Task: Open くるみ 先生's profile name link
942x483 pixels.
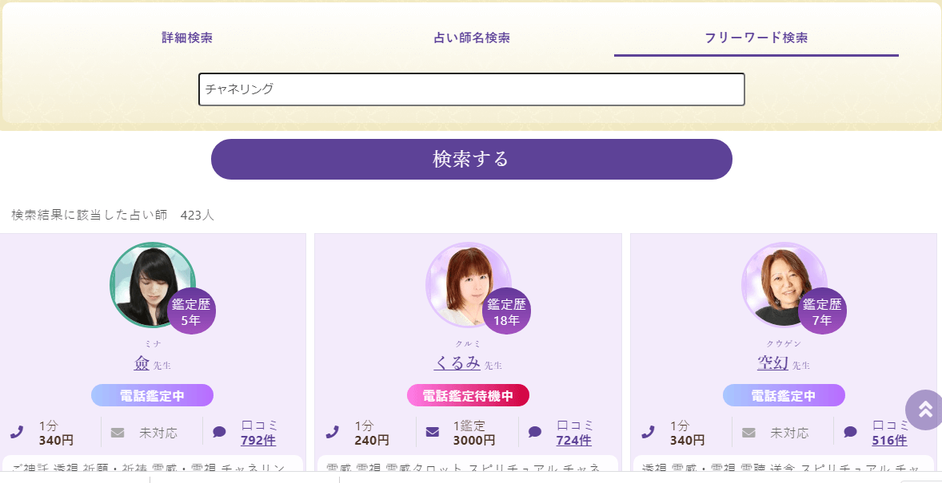Action: (x=457, y=363)
